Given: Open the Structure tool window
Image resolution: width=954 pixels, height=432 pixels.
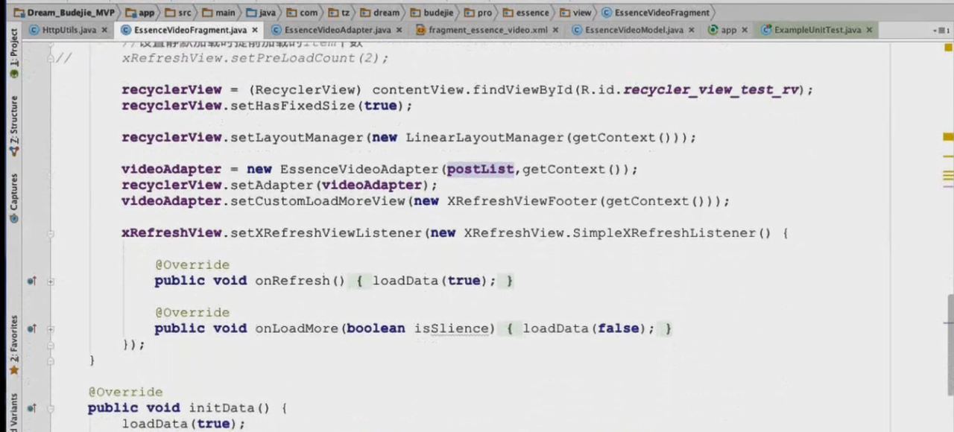Looking at the screenshot, I should [13, 125].
